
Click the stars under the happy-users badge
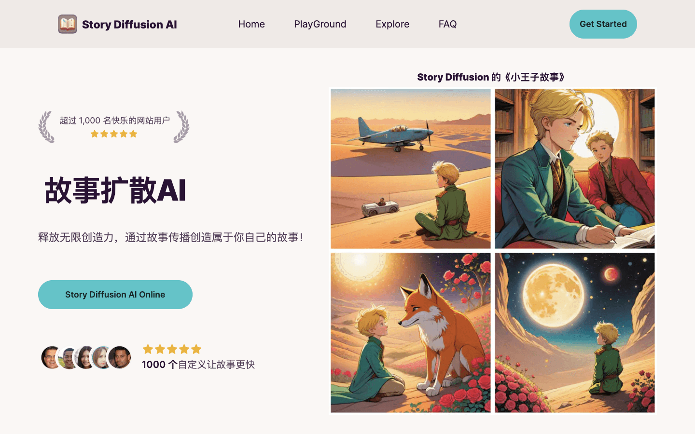[114, 134]
